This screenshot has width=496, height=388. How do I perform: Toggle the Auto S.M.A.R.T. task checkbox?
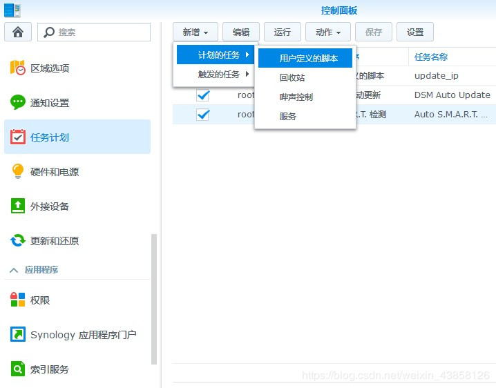coord(203,114)
